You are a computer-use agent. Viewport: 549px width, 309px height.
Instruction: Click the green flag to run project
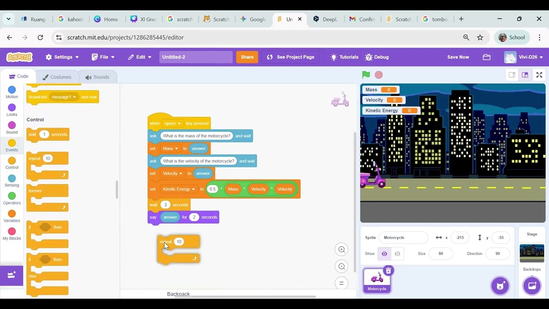[366, 75]
